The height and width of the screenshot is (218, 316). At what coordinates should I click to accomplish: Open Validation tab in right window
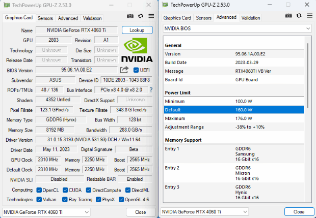point(251,18)
